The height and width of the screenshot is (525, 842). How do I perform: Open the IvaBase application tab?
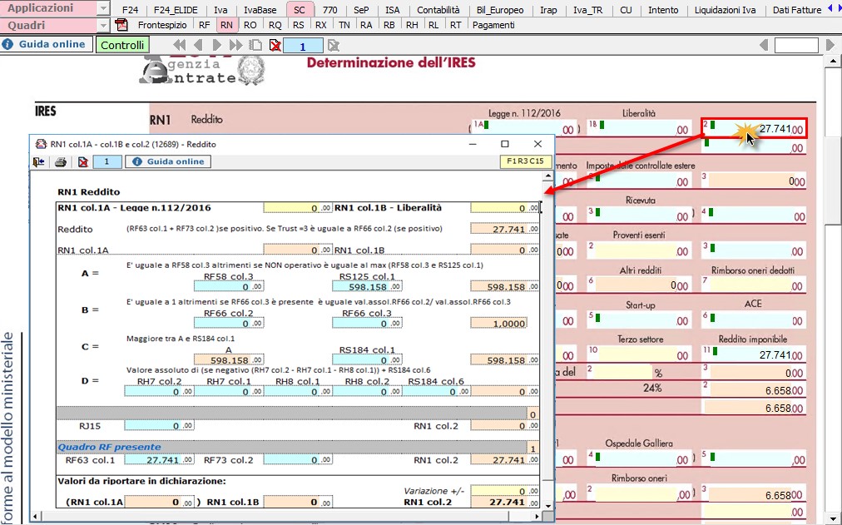260,10
